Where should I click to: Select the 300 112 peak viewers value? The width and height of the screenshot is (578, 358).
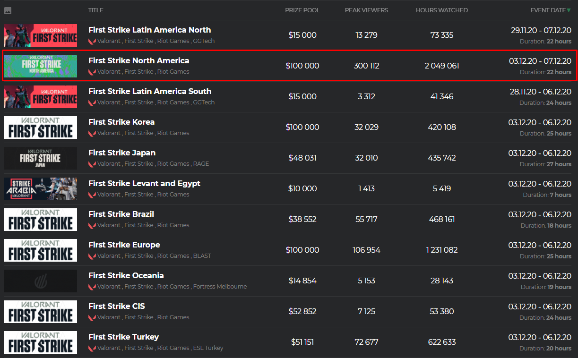tap(367, 66)
